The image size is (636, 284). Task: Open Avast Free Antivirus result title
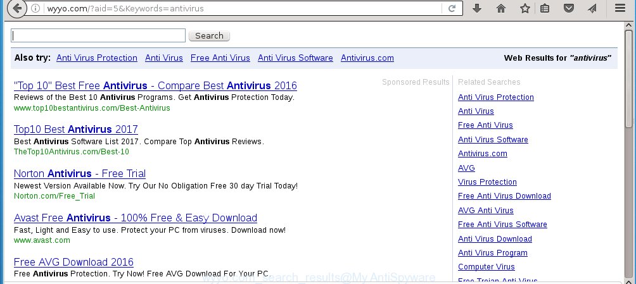pyautogui.click(x=136, y=218)
